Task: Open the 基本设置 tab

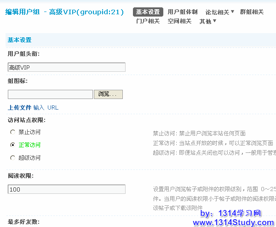Action: [148, 12]
